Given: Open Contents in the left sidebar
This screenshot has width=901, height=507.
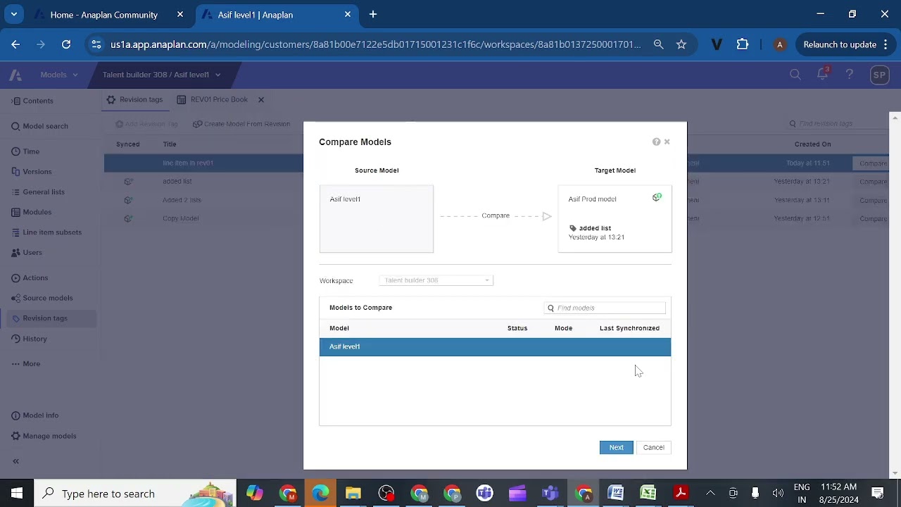Looking at the screenshot, I should tap(32, 101).
